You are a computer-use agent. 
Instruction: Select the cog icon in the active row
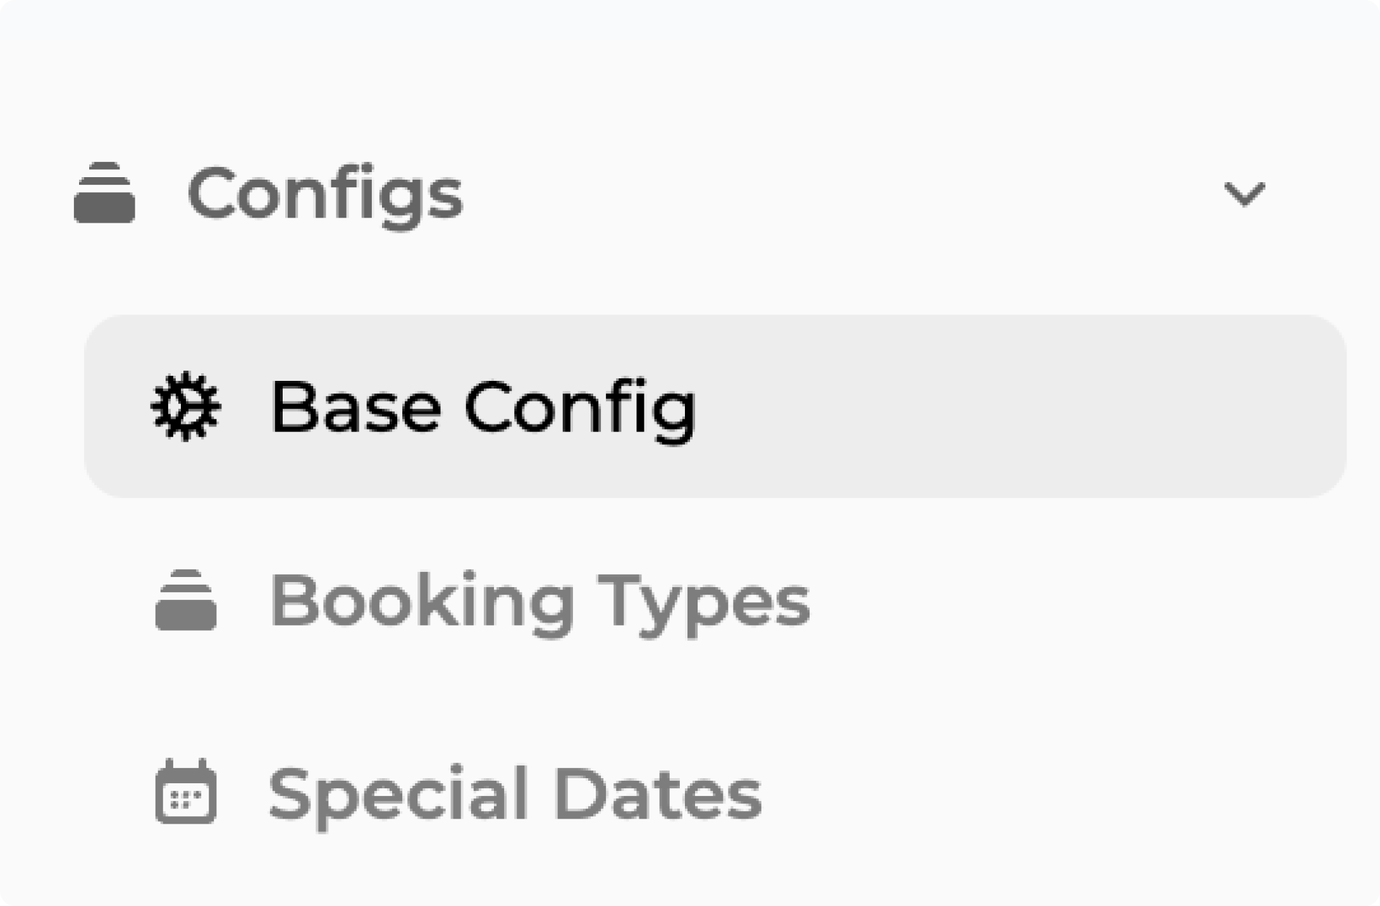tap(186, 407)
